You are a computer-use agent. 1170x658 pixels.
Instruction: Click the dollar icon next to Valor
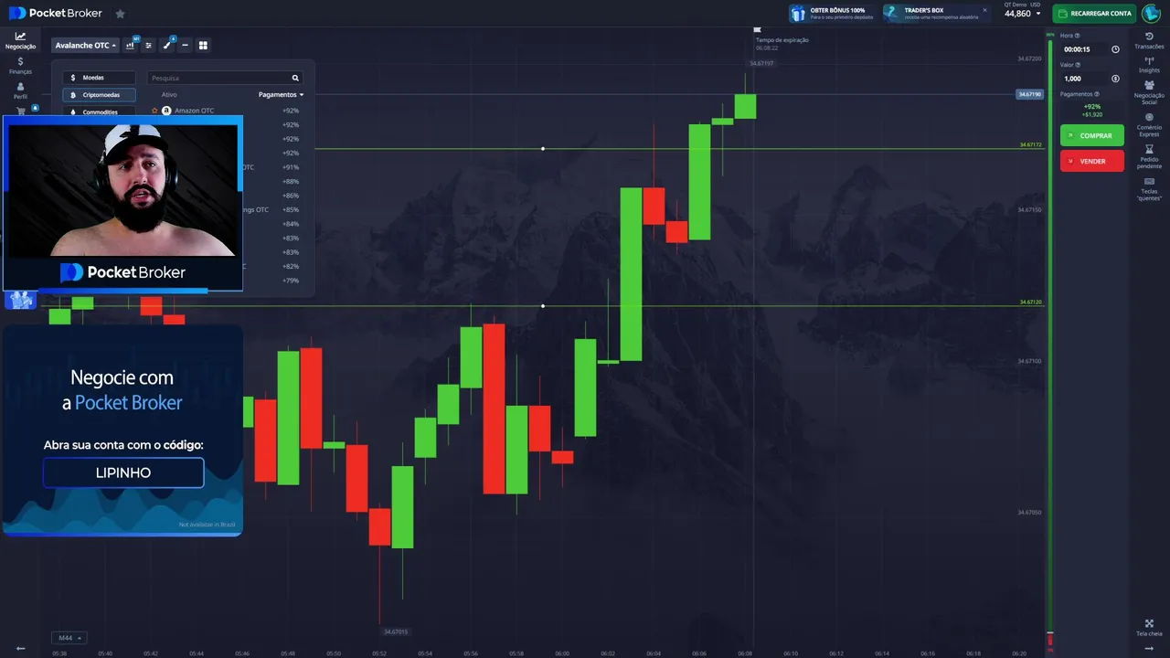point(1115,79)
